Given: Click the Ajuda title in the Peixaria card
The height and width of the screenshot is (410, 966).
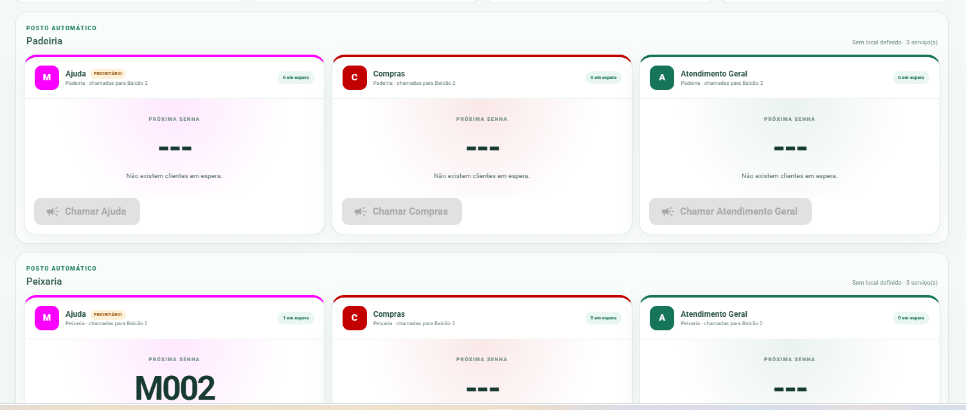Looking at the screenshot, I should [76, 314].
